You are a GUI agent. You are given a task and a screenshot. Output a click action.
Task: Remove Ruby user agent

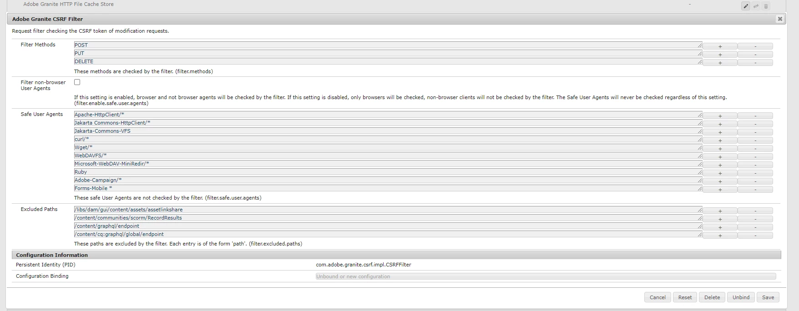755,173
